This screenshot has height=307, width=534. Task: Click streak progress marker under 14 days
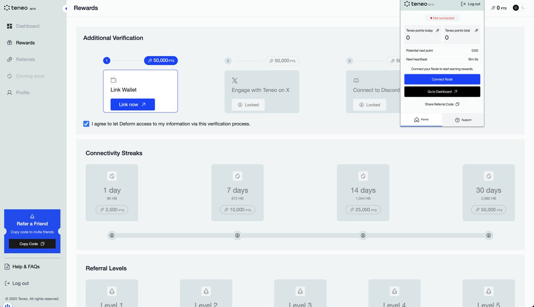coord(363,235)
